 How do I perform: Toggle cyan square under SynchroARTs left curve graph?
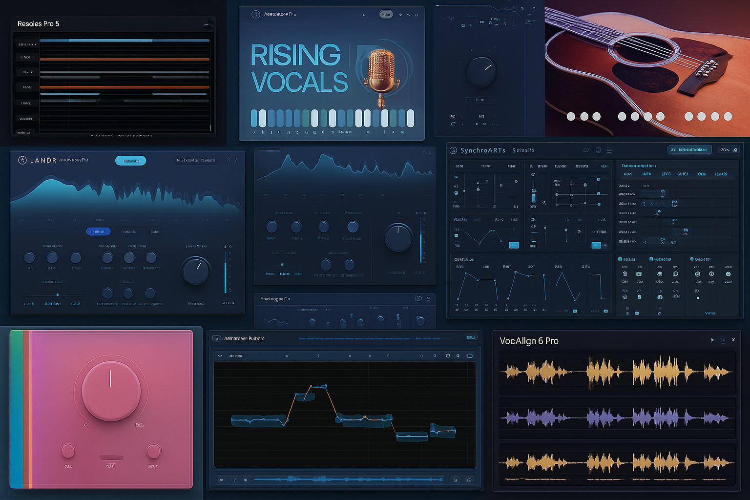coord(514,245)
